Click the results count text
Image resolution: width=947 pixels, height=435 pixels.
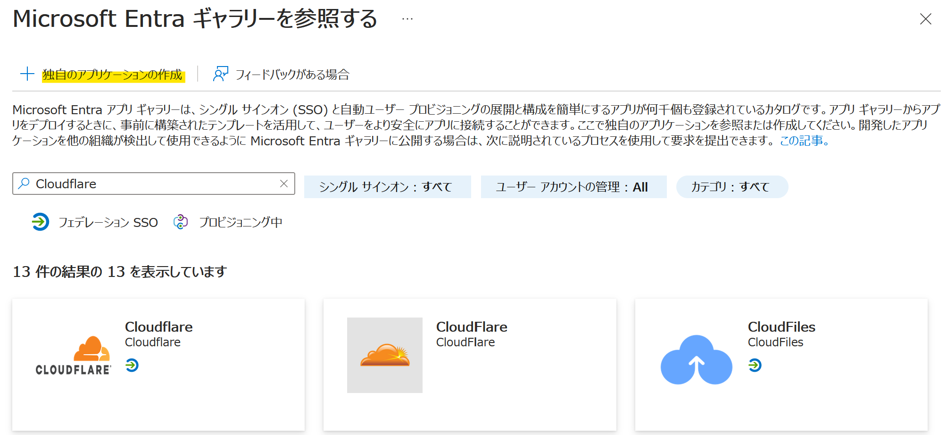point(120,272)
